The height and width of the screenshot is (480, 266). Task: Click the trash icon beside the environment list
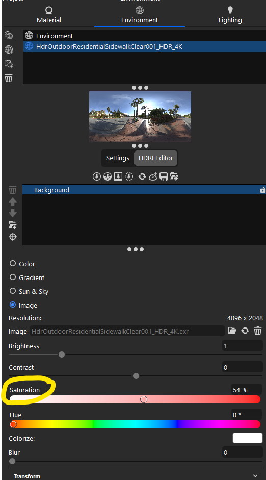9,79
